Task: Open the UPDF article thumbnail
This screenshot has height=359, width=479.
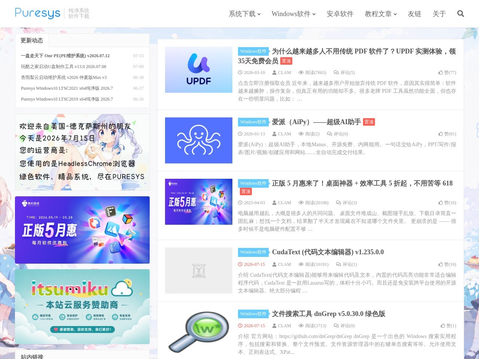Action: 199,70
